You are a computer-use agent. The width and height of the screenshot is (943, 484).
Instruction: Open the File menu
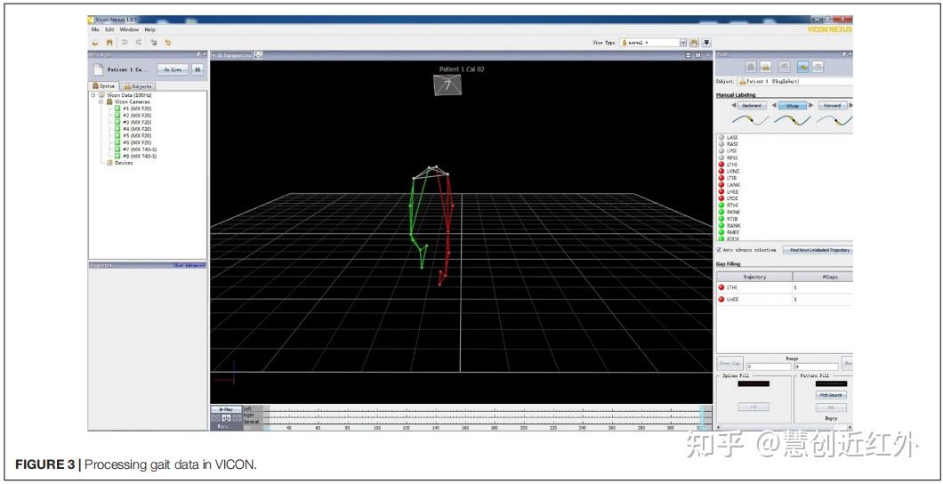click(95, 29)
